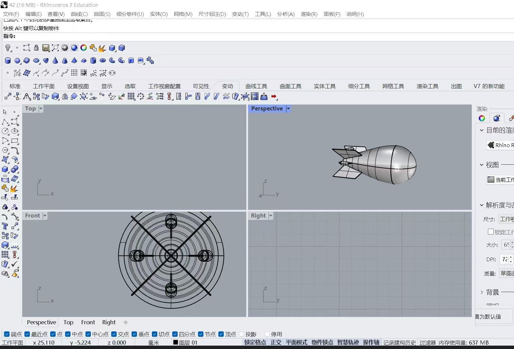The width and height of the screenshot is (514, 349).
Task: Collapse the 视图 section in render panel
Action: point(481,165)
